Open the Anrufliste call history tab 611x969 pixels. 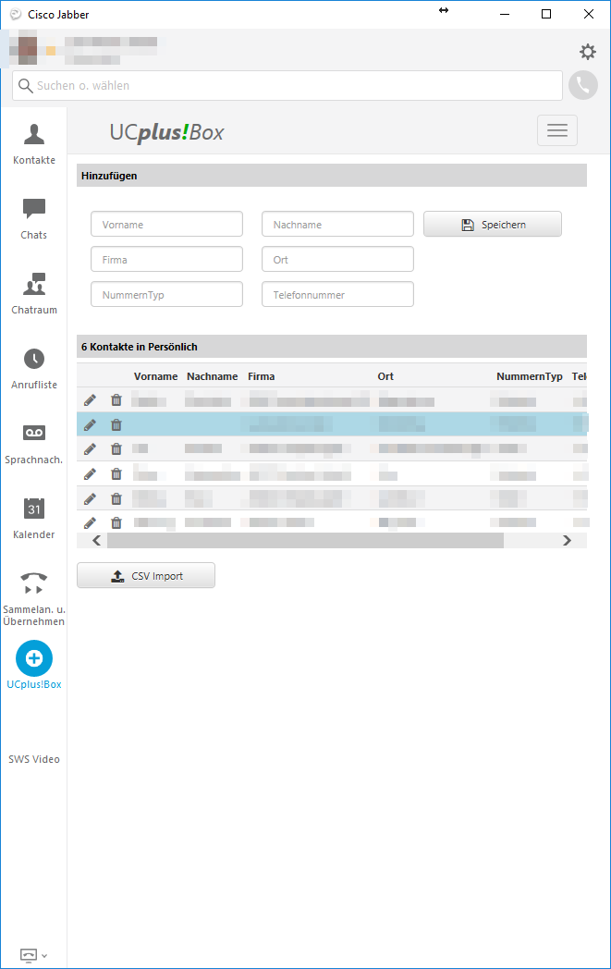pos(34,369)
